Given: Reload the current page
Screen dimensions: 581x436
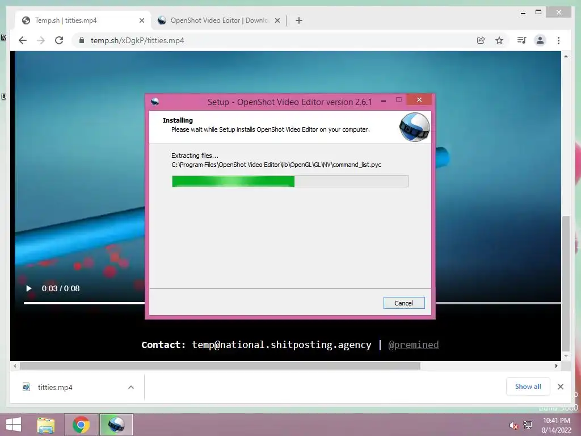Looking at the screenshot, I should (59, 40).
